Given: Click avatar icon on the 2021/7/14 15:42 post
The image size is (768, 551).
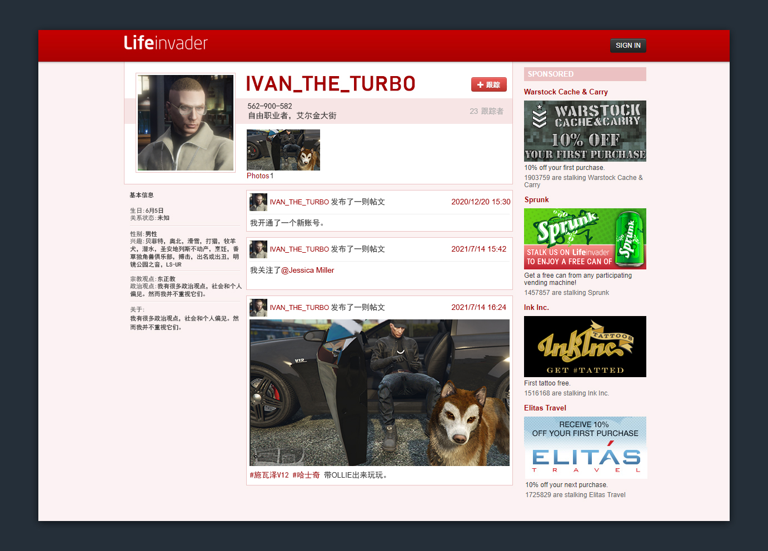Looking at the screenshot, I should (258, 249).
